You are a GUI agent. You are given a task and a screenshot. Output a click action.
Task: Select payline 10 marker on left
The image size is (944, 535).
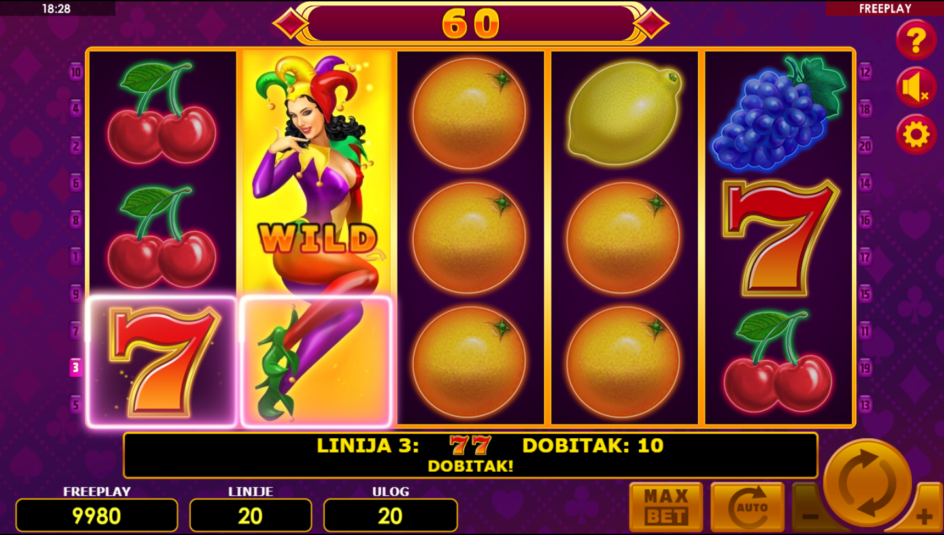76,72
